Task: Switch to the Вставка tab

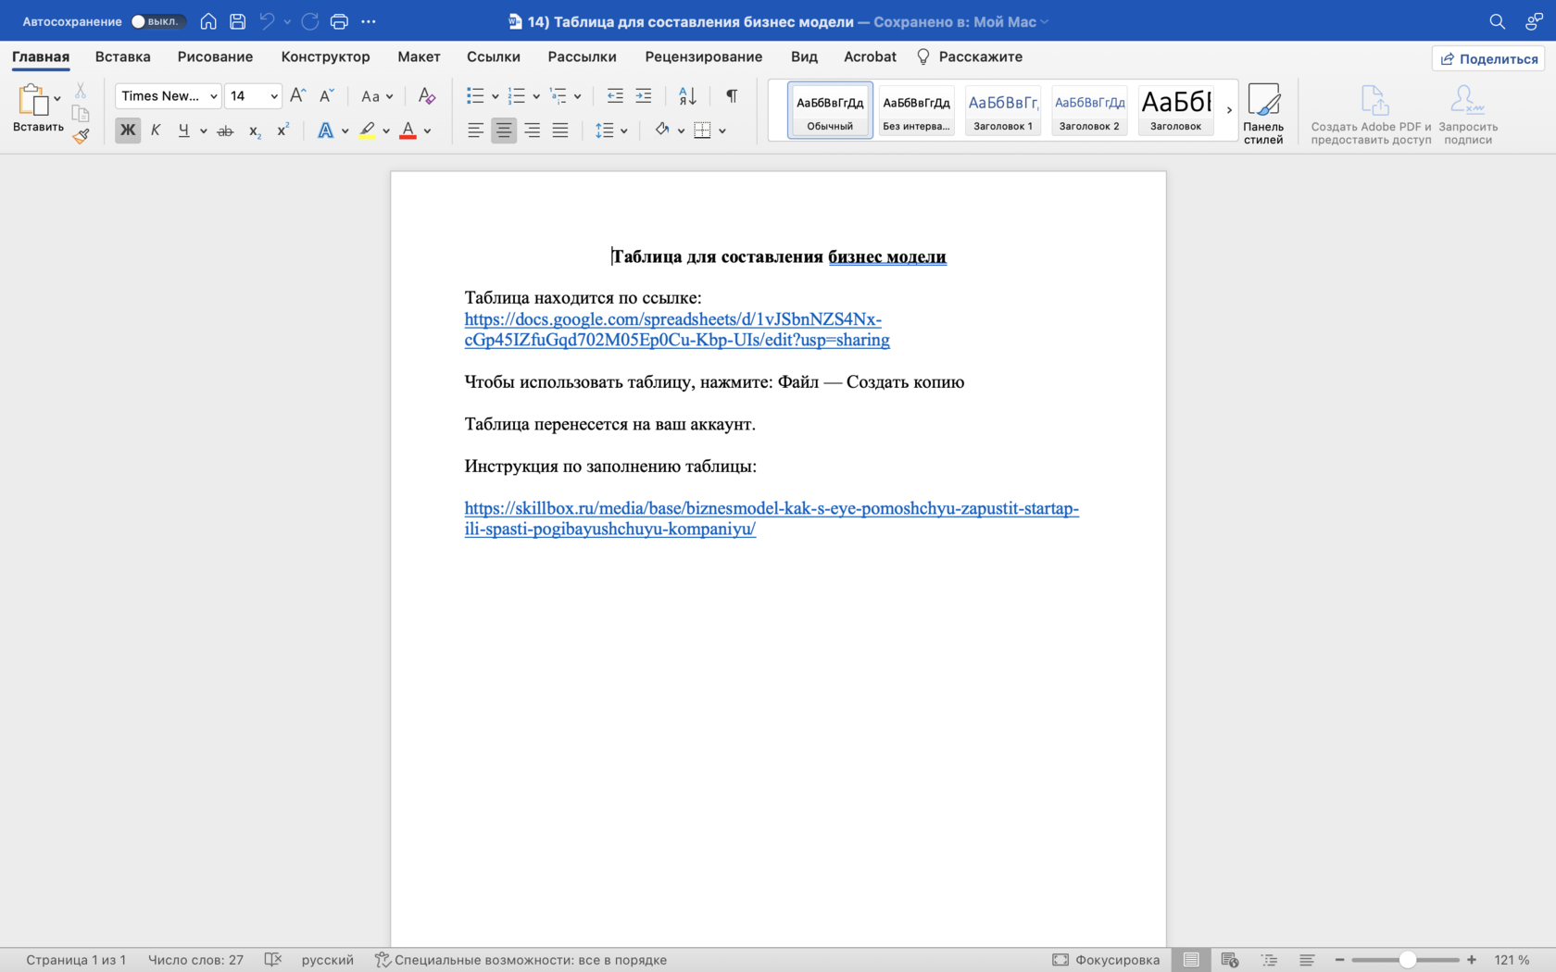Action: point(122,56)
